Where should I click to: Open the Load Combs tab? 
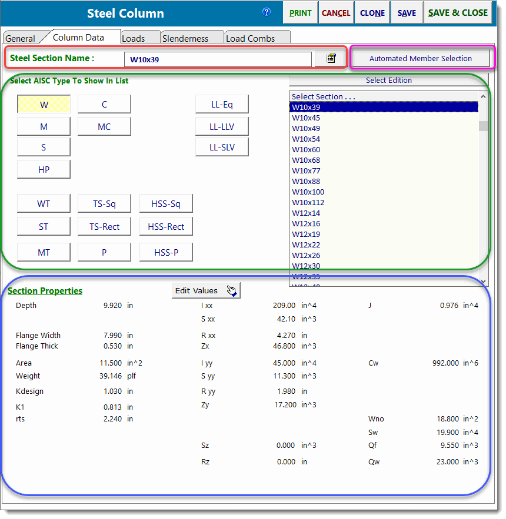point(251,39)
